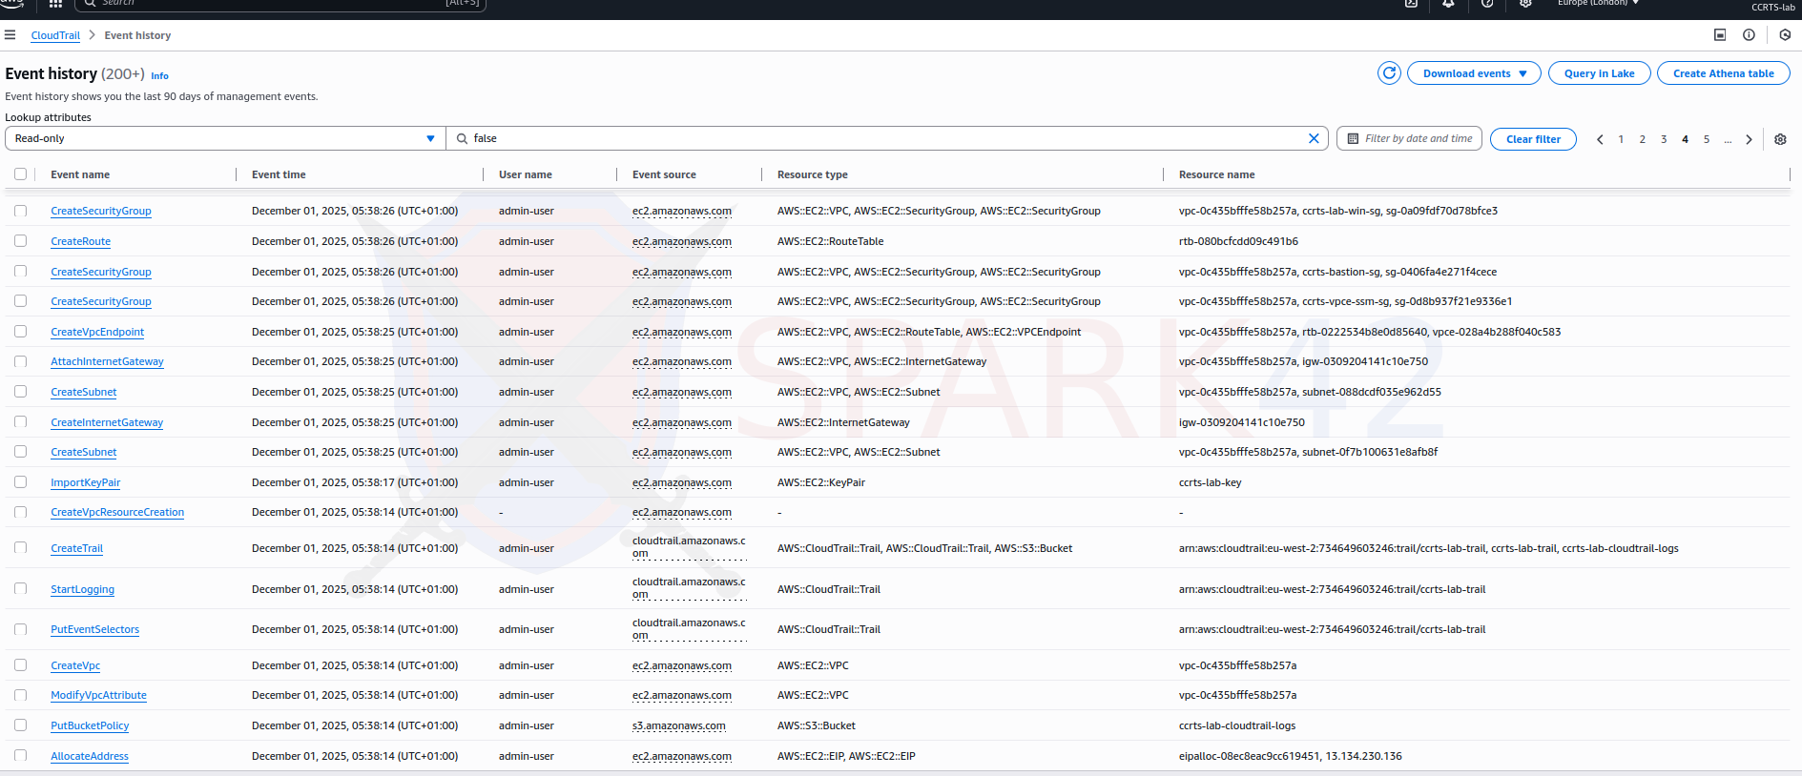Click the calendar icon in date filter

[1353, 138]
